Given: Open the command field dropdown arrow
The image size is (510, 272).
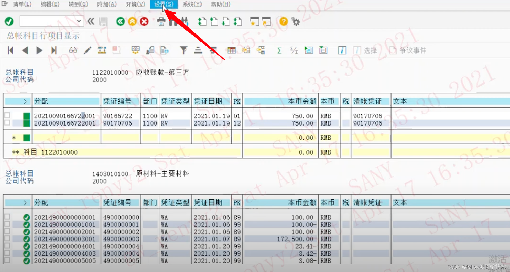Looking at the screenshot, I should (x=79, y=21).
